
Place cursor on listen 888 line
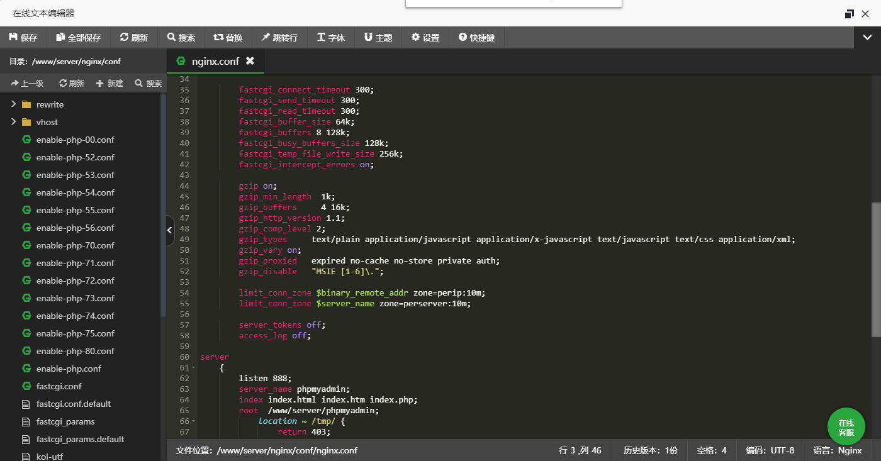point(265,378)
